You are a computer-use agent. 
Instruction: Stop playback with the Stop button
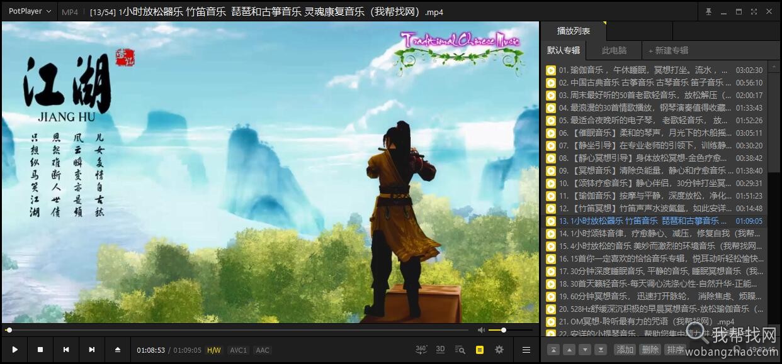(40, 350)
